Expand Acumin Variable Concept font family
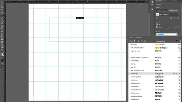The image size is (182, 102). pyautogui.click(x=130, y=57)
